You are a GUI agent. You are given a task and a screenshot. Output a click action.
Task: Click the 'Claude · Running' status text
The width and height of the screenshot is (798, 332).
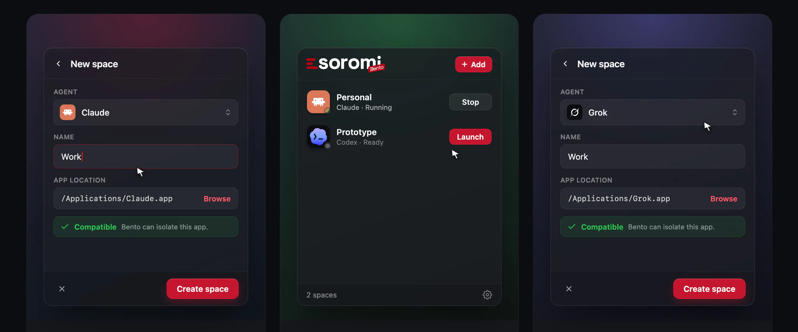click(x=364, y=107)
